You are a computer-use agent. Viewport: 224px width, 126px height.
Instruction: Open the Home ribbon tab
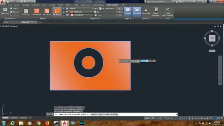coord(10,5)
